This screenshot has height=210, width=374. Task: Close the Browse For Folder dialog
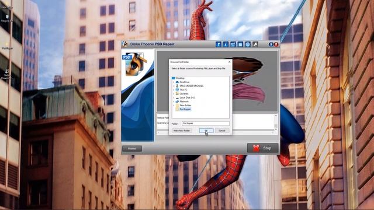230,62
